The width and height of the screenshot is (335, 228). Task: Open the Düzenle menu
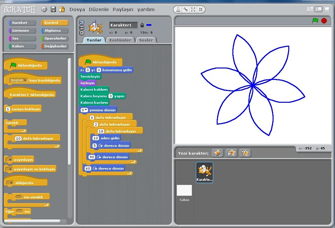[99, 9]
